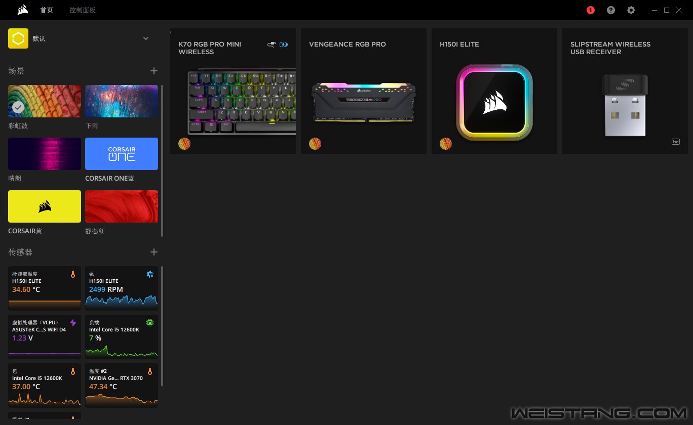Click the CPU chip icon on 负载 sensor
Viewport: 693px width, 425px height.
[150, 323]
